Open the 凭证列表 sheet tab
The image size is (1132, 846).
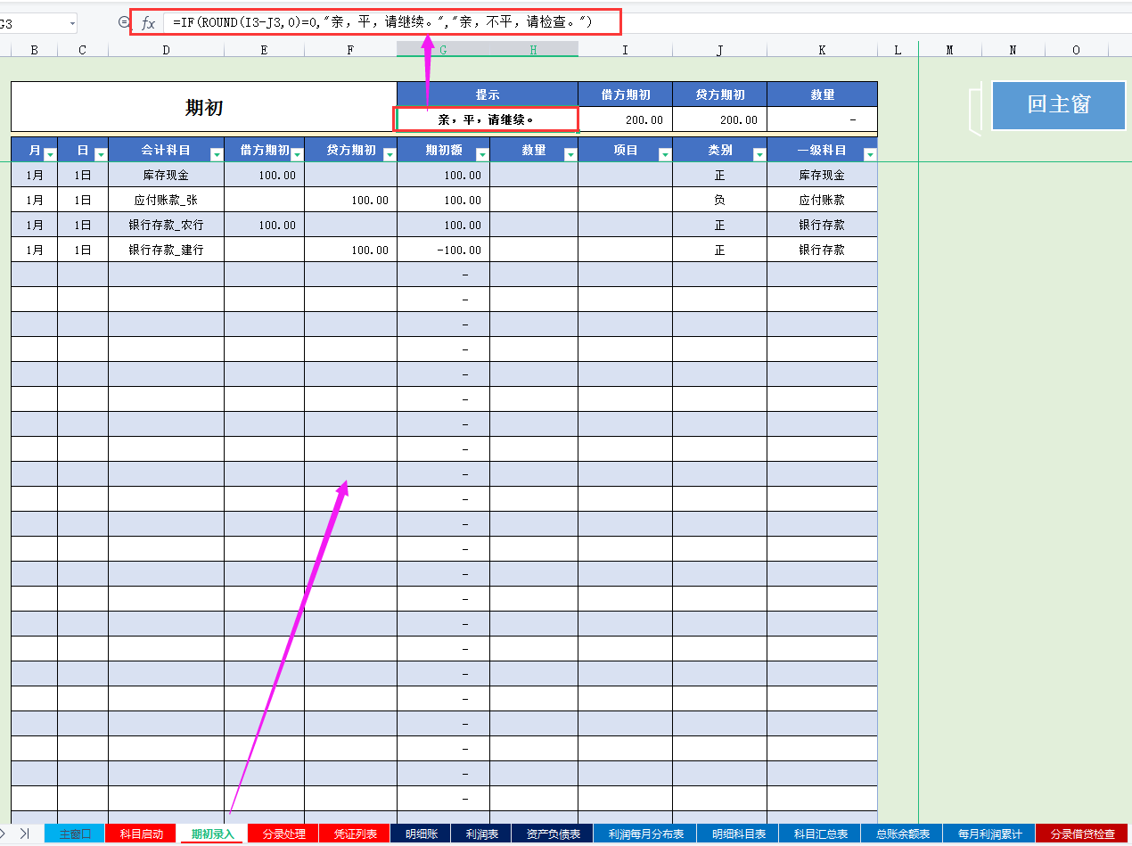click(355, 834)
